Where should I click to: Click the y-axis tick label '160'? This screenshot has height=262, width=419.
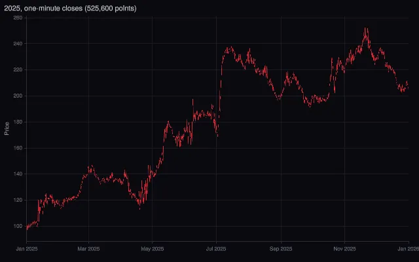click(18, 148)
